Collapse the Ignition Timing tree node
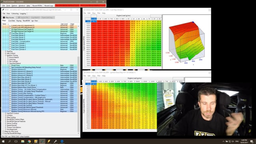The width and height of the screenshot is (256, 144). 6,55
